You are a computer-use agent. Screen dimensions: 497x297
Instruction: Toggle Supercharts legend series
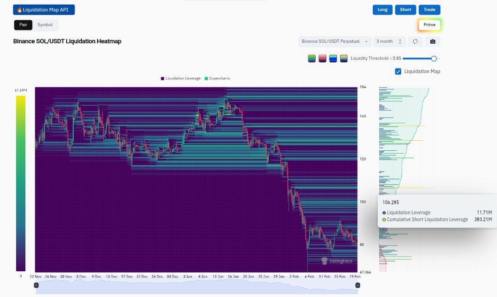click(x=217, y=79)
